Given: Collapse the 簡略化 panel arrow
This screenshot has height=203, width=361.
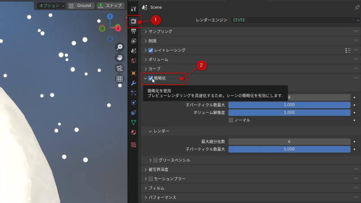Looking at the screenshot, I should [x=145, y=79].
